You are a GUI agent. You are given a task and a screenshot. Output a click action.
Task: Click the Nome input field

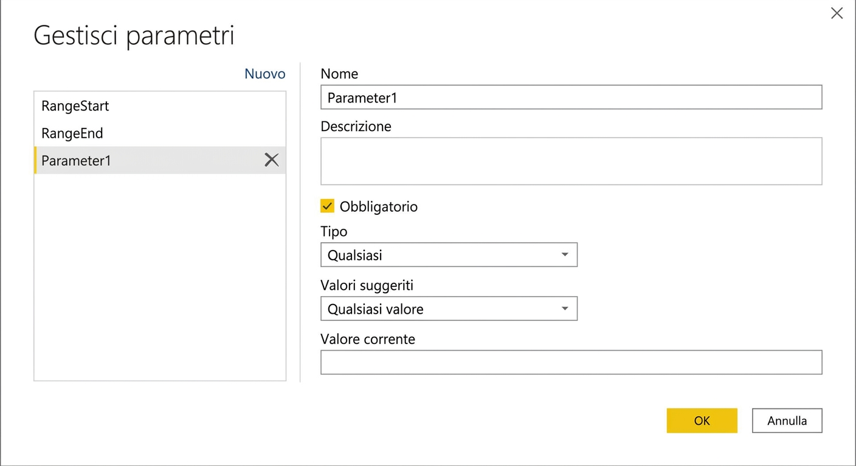point(571,97)
